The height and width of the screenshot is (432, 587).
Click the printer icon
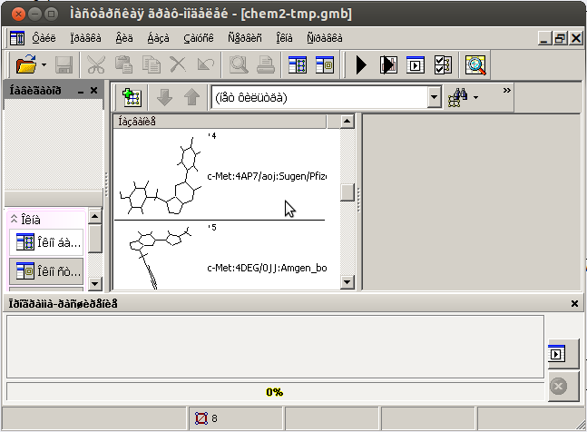[x=266, y=64]
